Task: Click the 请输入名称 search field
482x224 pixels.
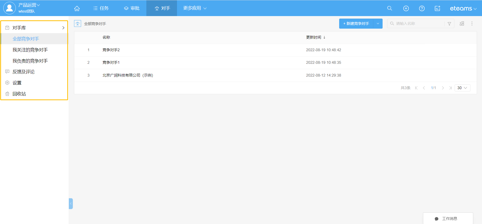Action: (x=418, y=24)
